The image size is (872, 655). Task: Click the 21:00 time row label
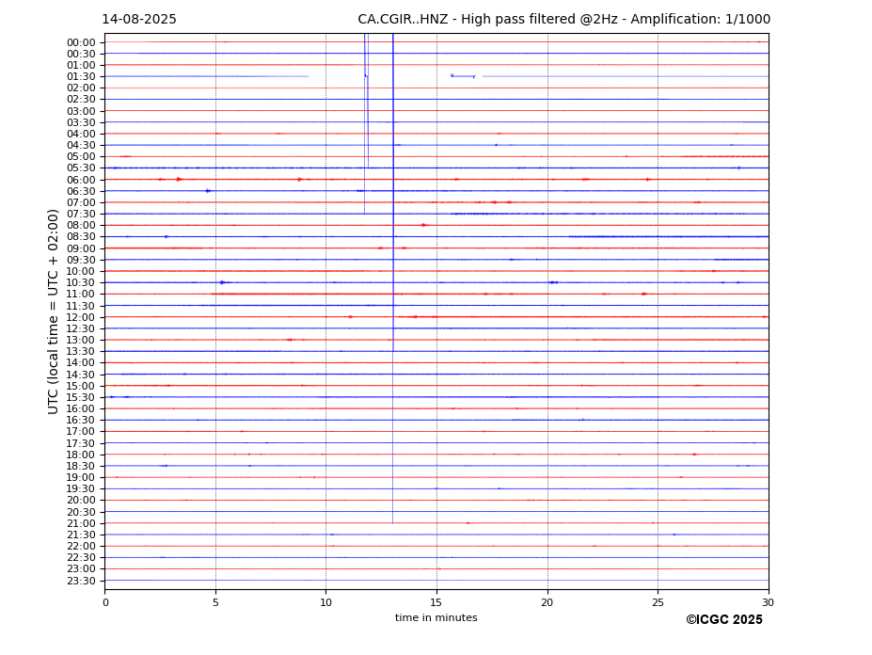[x=81, y=523]
